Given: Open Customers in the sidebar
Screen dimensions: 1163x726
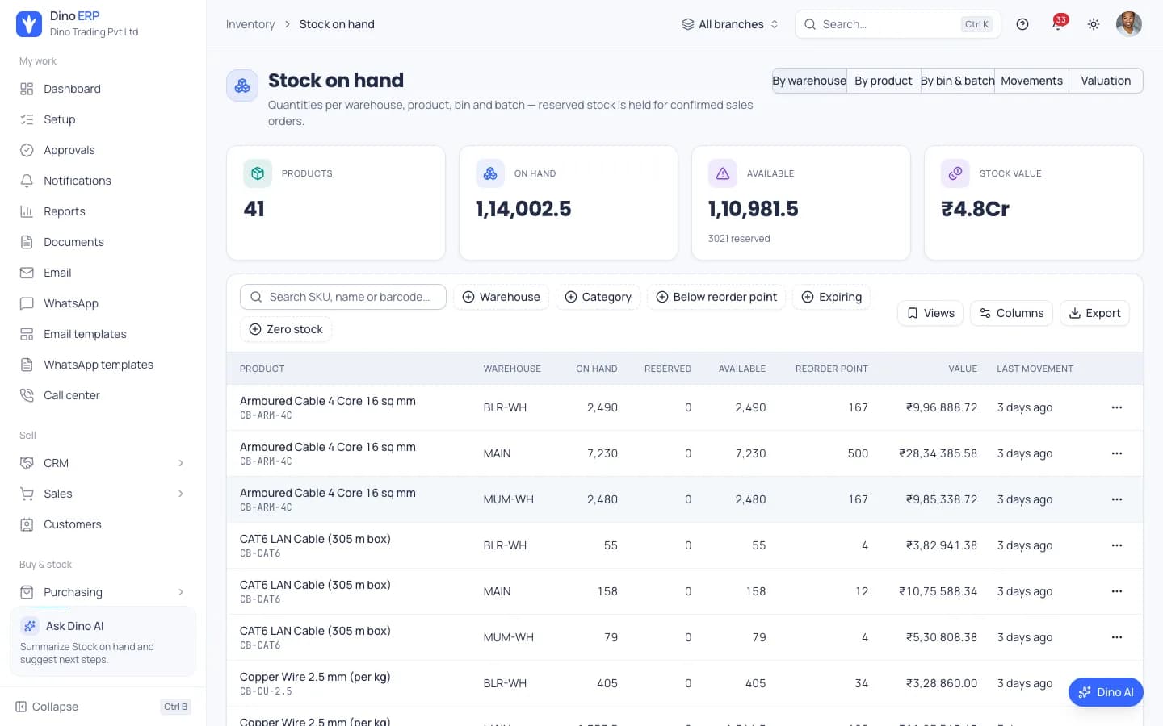Looking at the screenshot, I should click(103, 524).
